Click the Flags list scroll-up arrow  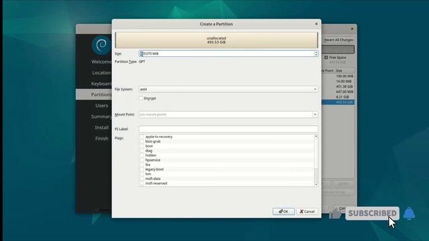316,136
